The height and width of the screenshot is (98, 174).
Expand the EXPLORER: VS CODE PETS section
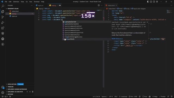coord(15,92)
